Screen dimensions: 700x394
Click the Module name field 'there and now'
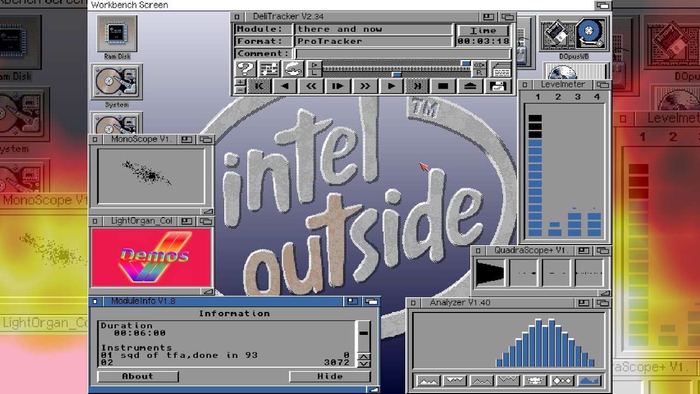click(374, 30)
